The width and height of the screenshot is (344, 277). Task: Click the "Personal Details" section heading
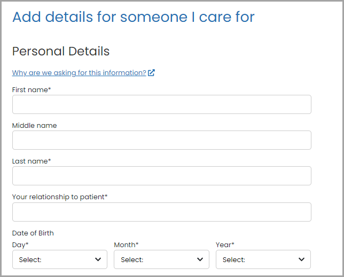(x=61, y=51)
